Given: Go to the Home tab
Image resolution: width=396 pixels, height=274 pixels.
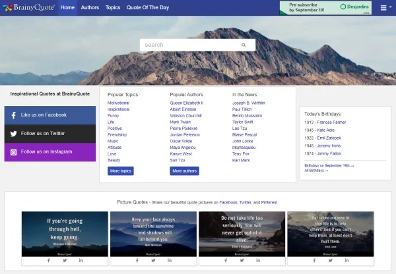Looking at the screenshot, I should [67, 7].
